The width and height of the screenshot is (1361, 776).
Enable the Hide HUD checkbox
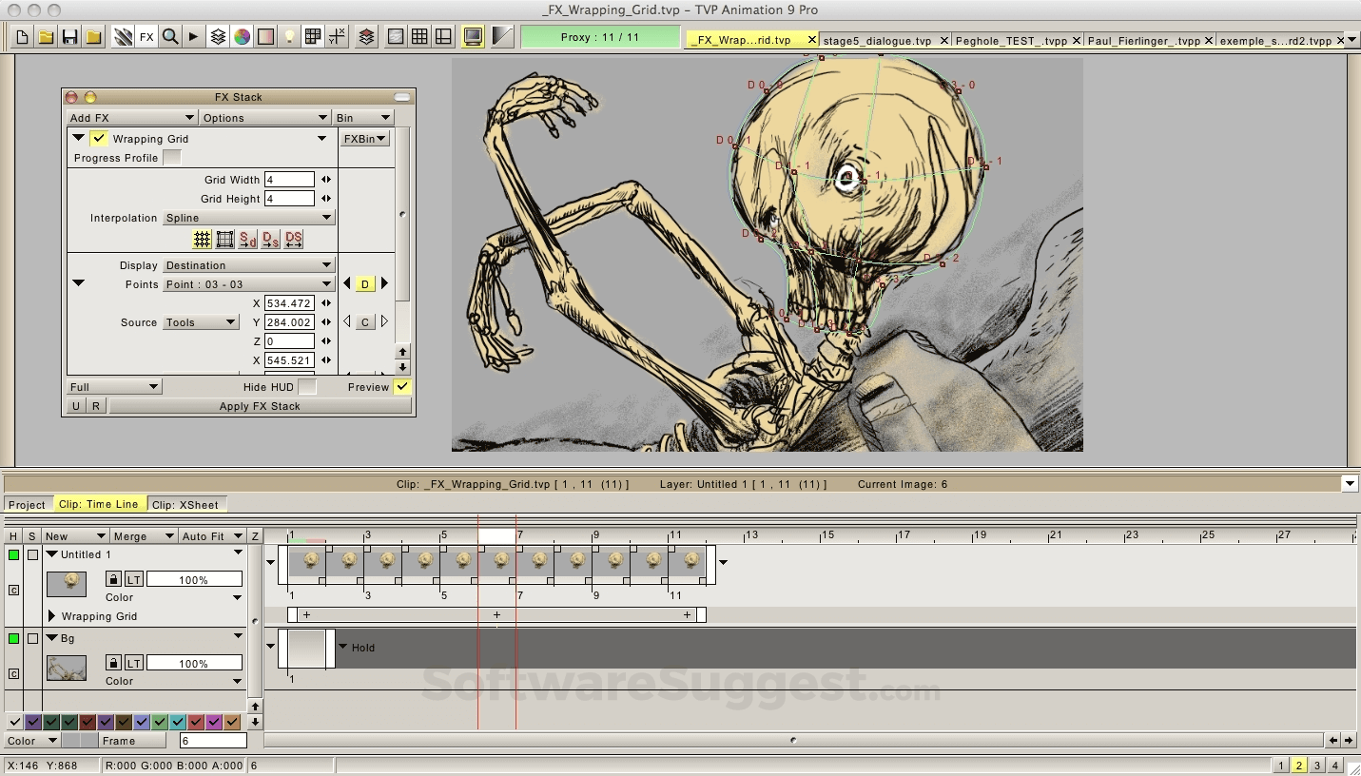pyautogui.click(x=306, y=387)
